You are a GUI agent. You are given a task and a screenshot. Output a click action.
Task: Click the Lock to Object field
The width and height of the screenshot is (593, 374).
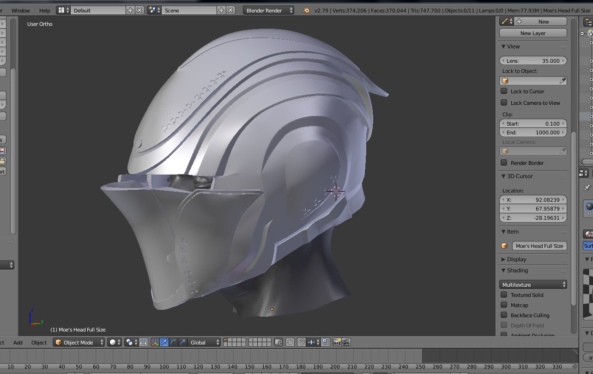point(533,81)
